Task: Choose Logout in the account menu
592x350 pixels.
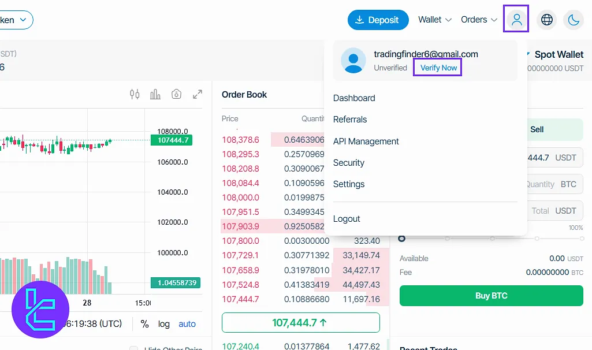Action: point(347,219)
